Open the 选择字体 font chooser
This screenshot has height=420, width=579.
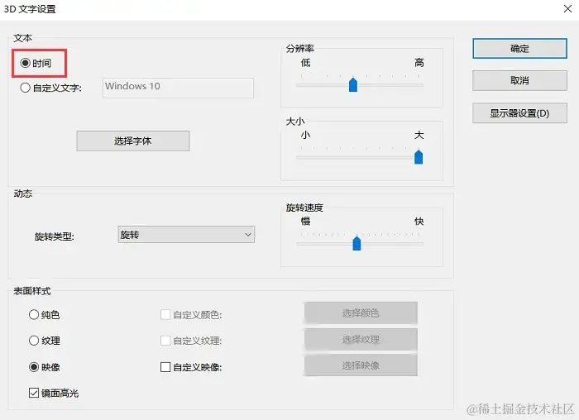[133, 141]
